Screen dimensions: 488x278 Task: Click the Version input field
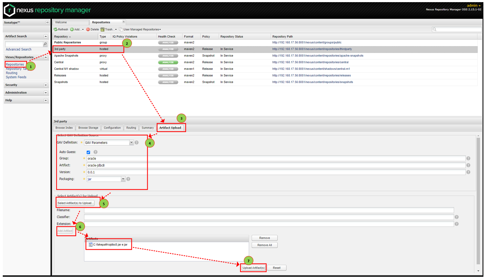point(276,172)
